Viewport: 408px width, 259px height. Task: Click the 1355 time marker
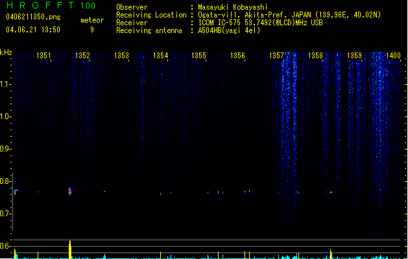click(198, 56)
